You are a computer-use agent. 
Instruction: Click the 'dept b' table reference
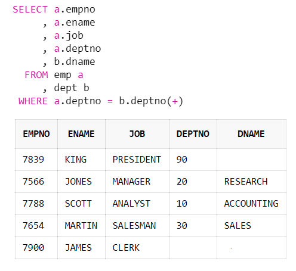72,88
